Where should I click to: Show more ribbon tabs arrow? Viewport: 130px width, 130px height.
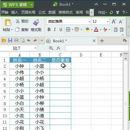[92, 12]
